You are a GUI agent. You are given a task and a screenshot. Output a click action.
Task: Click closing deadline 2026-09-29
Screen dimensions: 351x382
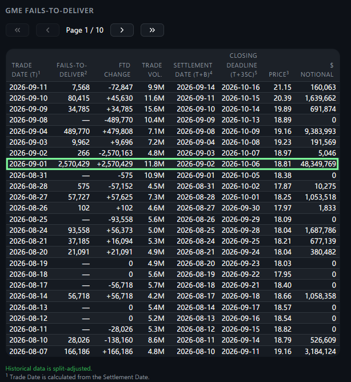click(x=241, y=219)
